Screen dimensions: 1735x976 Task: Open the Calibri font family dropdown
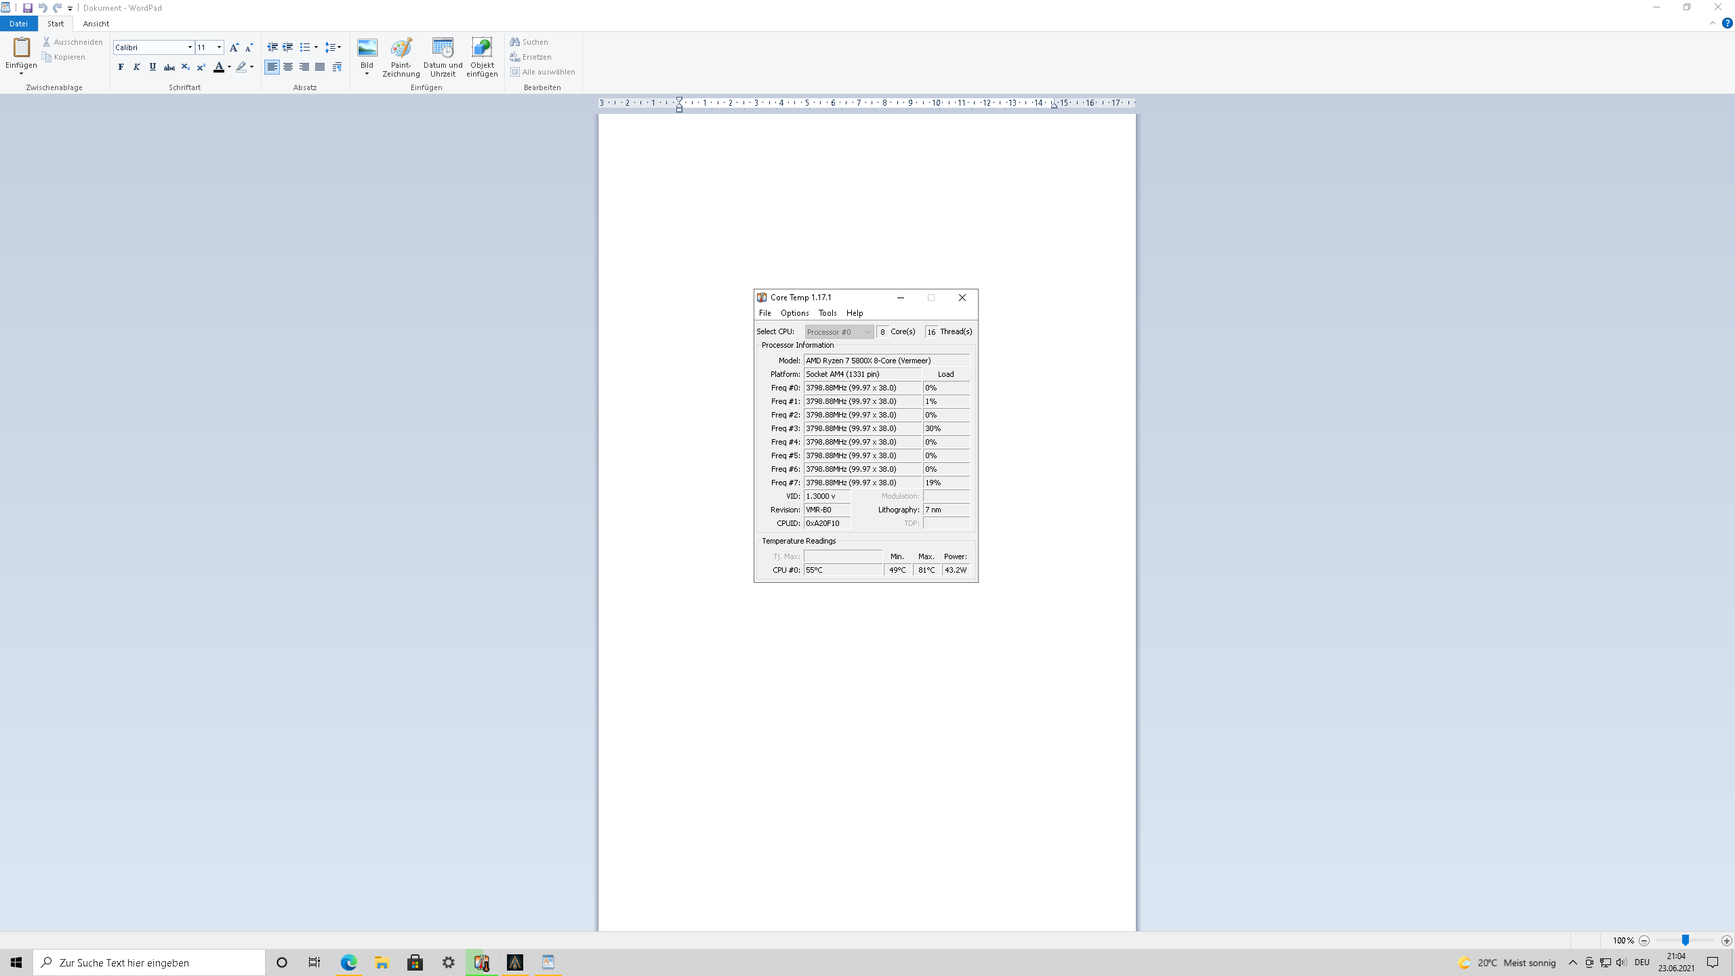[x=190, y=47]
